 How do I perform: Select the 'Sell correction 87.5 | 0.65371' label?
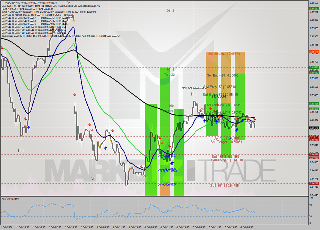(x=224, y=105)
